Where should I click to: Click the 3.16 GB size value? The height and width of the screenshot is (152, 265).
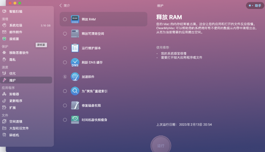click(x=46, y=25)
